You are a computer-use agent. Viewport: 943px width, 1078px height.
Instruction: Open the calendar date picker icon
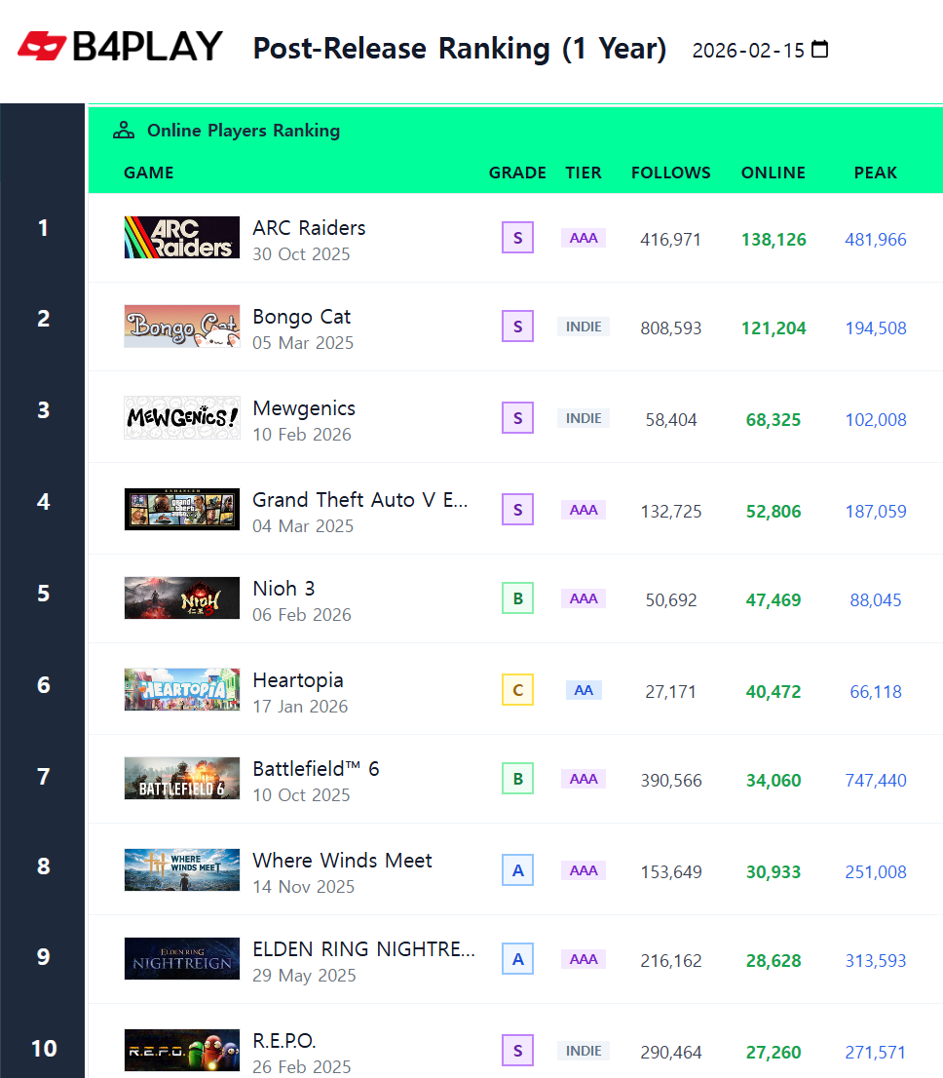coord(819,50)
